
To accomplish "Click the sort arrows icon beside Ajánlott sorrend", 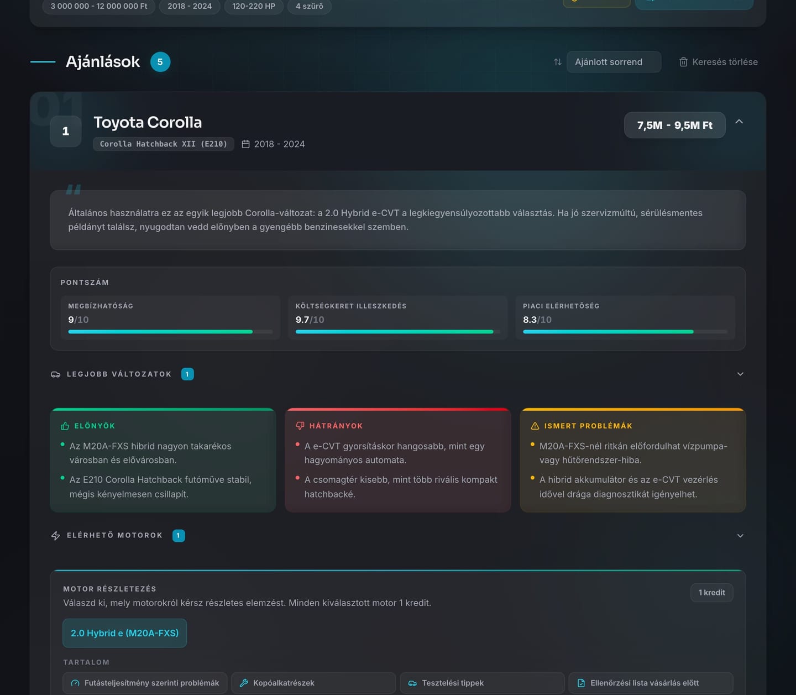I will point(558,62).
